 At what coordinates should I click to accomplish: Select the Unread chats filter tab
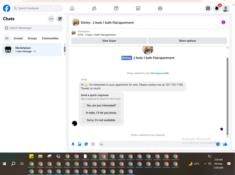click(x=18, y=38)
